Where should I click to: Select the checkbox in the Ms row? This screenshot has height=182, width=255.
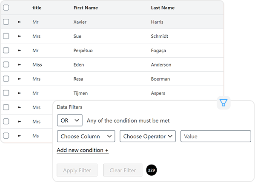coord(6,136)
